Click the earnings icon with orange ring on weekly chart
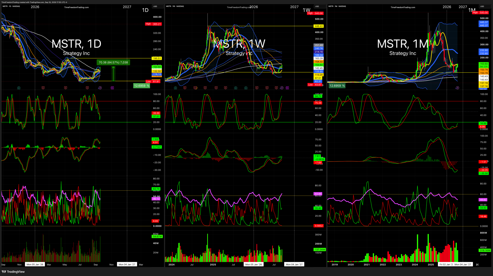493x276 pixels. (x=195, y=88)
